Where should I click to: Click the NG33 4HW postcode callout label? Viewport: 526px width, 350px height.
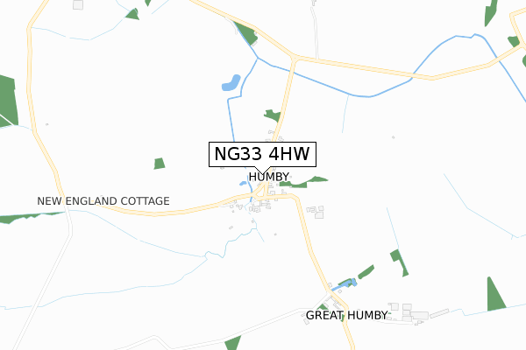pyautogui.click(x=262, y=154)
